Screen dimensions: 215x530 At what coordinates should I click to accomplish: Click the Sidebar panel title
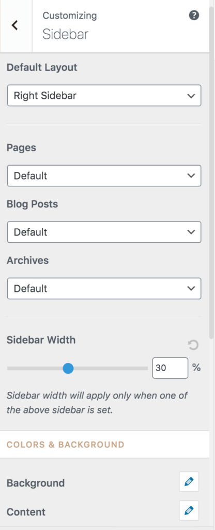point(66,35)
